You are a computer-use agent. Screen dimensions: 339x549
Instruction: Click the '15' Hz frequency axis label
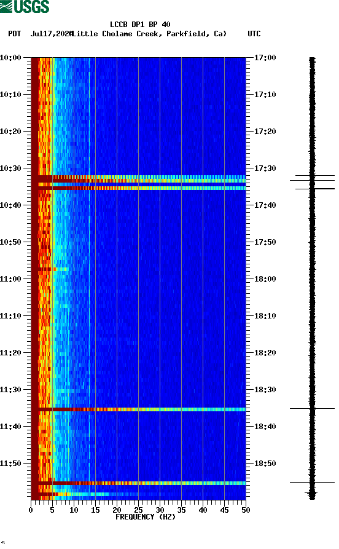click(x=95, y=510)
